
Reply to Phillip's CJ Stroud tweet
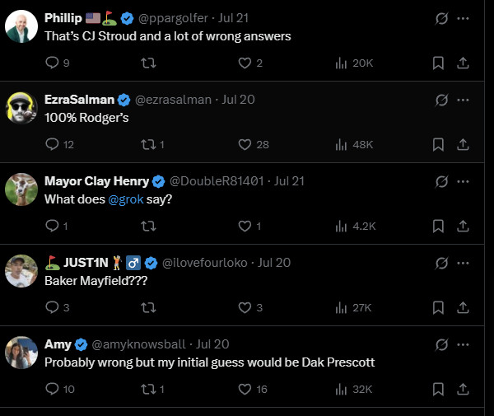pos(52,63)
